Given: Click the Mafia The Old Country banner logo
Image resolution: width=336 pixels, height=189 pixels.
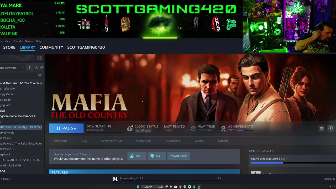Looking at the screenshot, I should pos(89,106).
